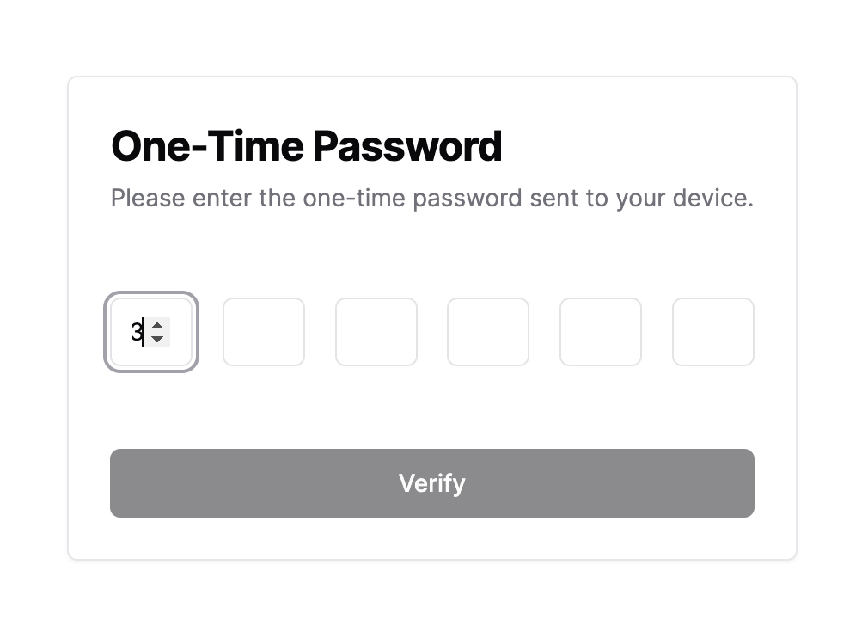Viewport: 868px width, 626px height.
Task: Click the up arrow in first digit box
Action: 156,325
